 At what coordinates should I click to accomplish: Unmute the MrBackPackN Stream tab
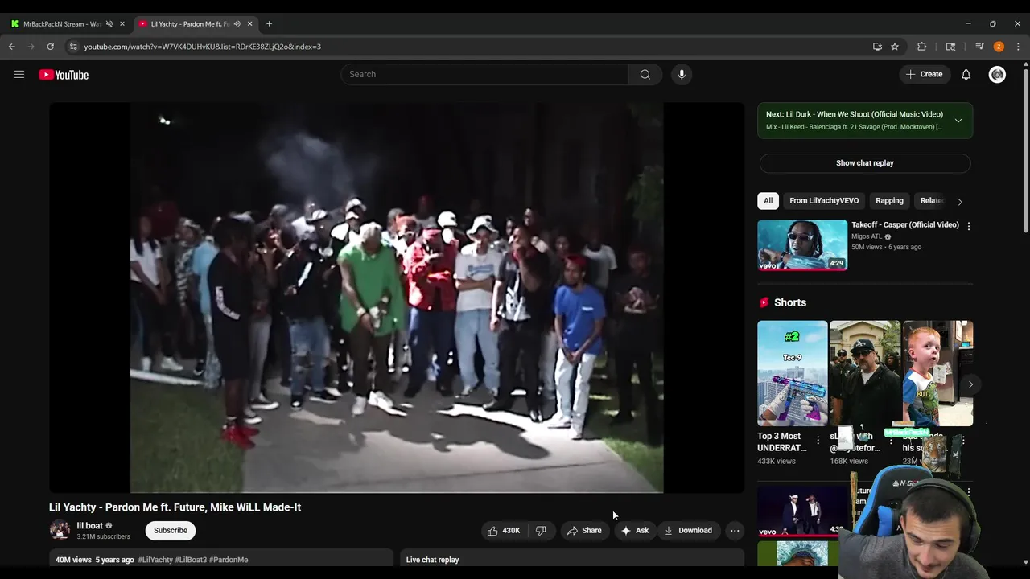[x=109, y=23]
